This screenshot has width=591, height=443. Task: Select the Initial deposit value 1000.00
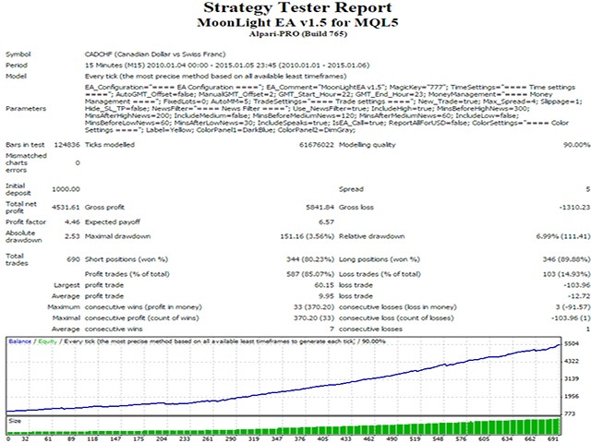(66, 189)
